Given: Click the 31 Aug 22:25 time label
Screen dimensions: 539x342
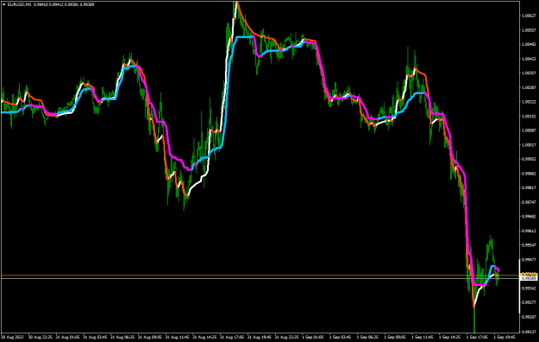Looking at the screenshot, I should (287, 337).
